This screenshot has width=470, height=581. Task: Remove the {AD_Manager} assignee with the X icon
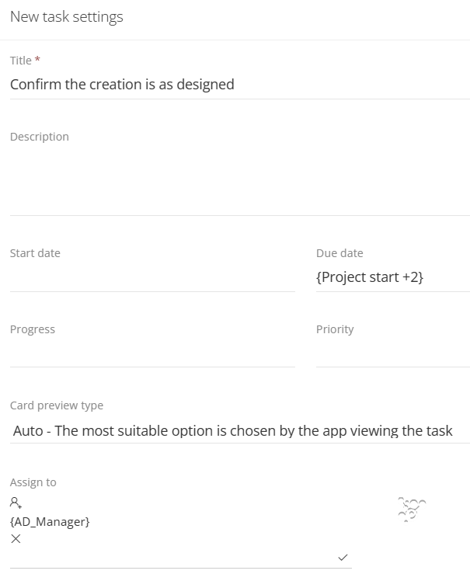coord(16,539)
